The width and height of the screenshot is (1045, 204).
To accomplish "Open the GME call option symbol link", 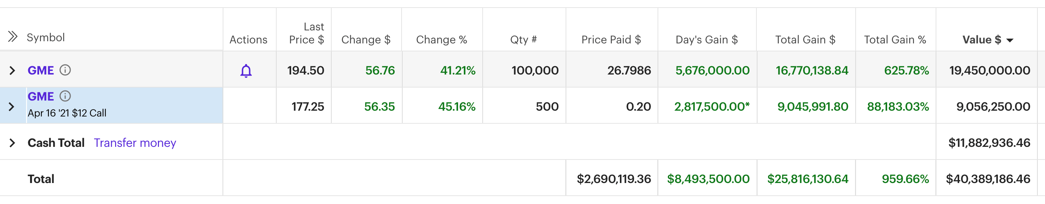I will coord(41,97).
